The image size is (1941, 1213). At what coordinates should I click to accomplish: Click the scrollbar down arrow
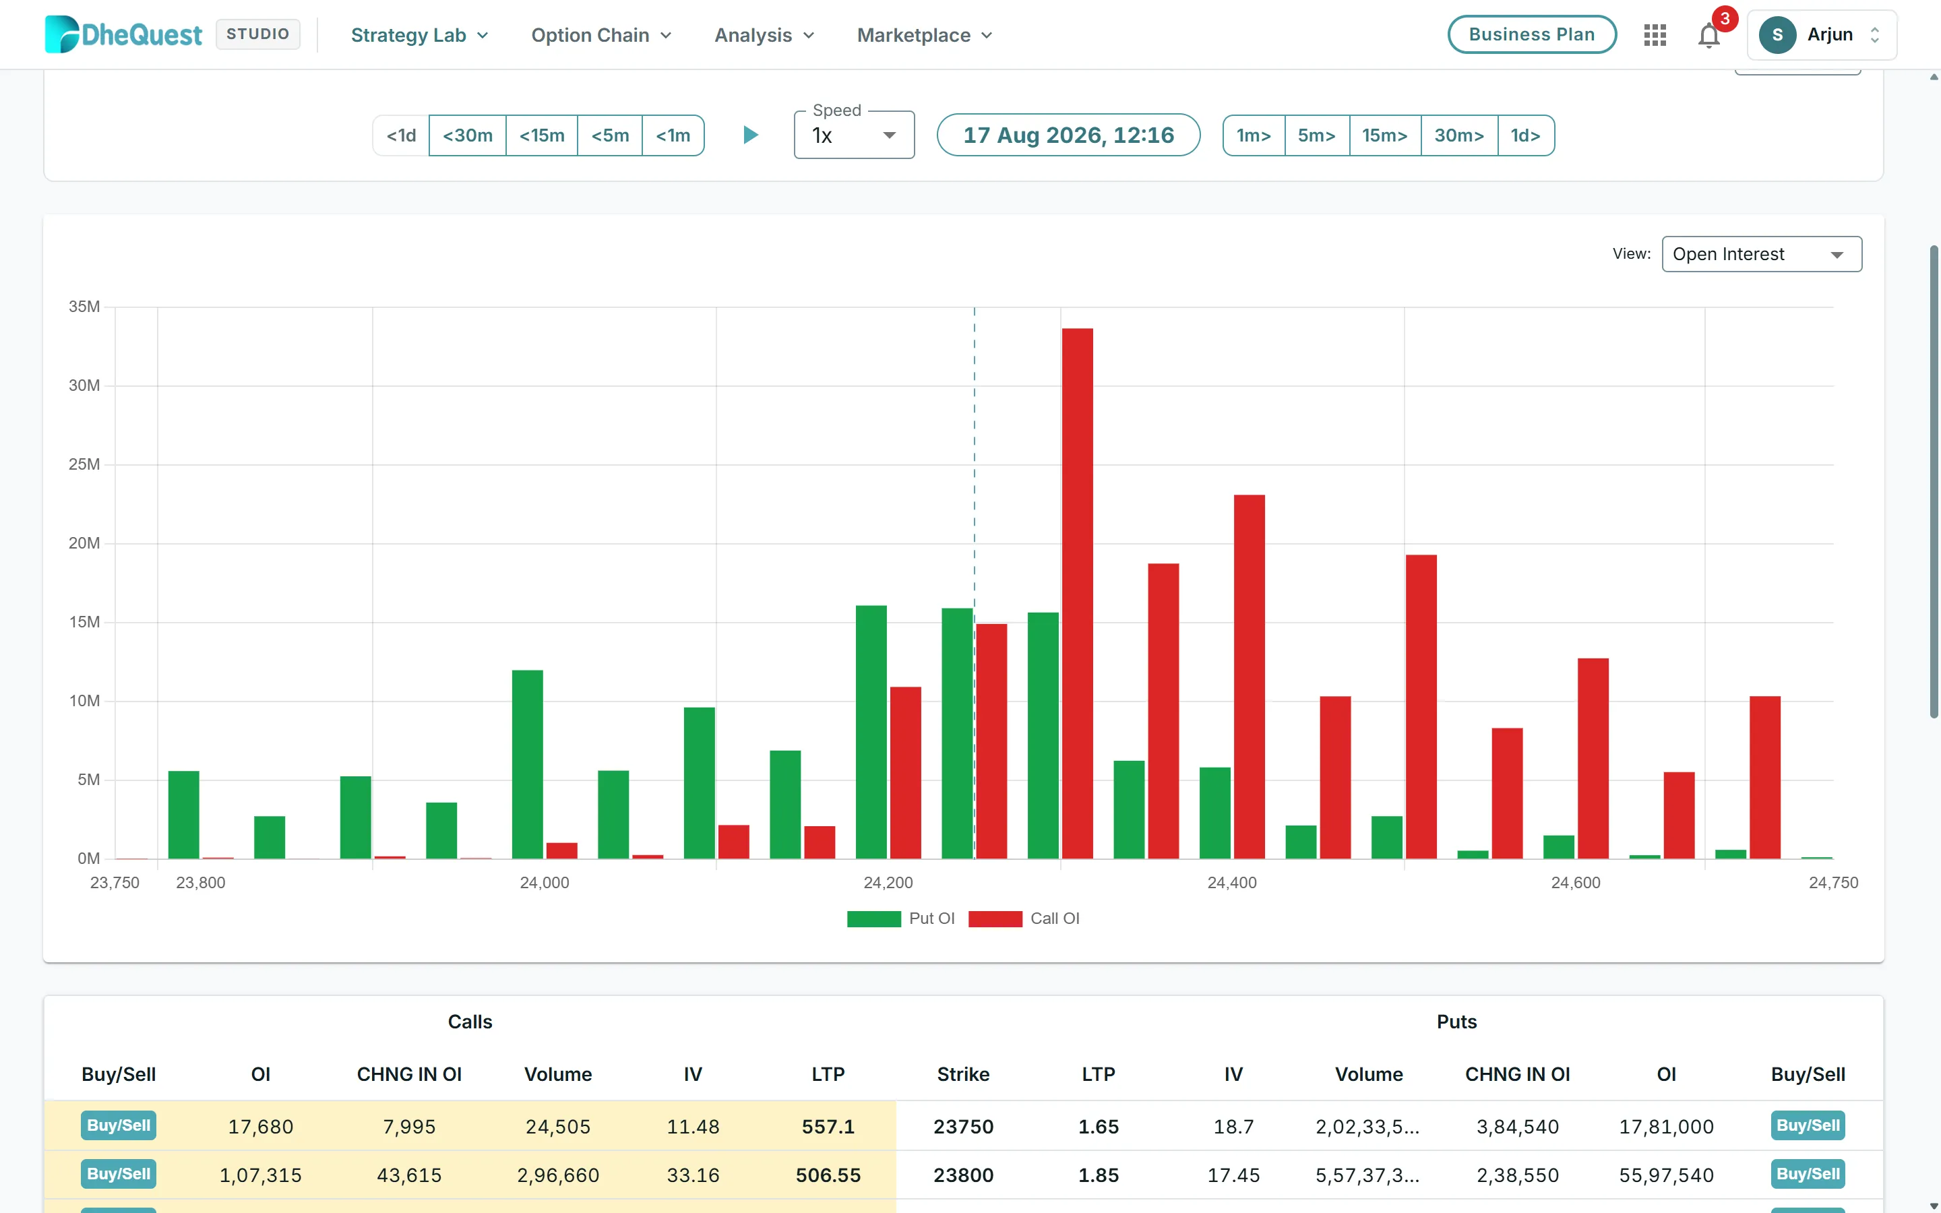[1934, 1206]
